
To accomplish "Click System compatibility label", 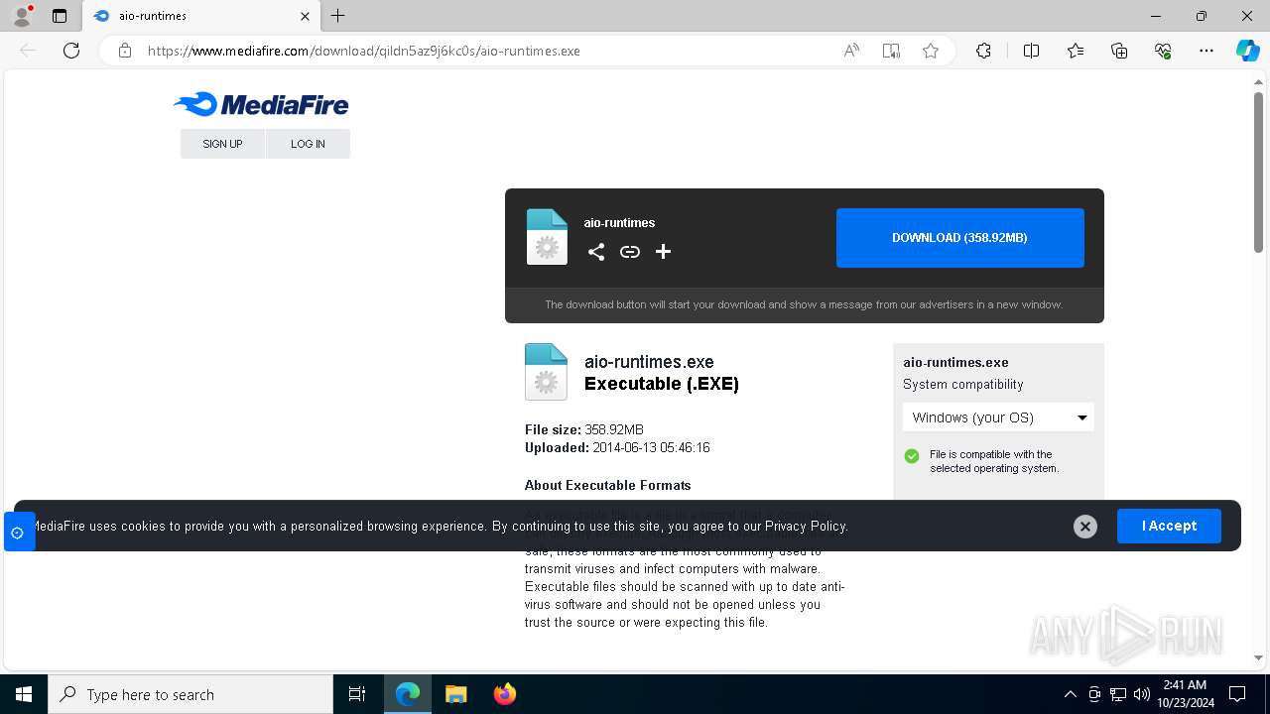I will pos(962,385).
